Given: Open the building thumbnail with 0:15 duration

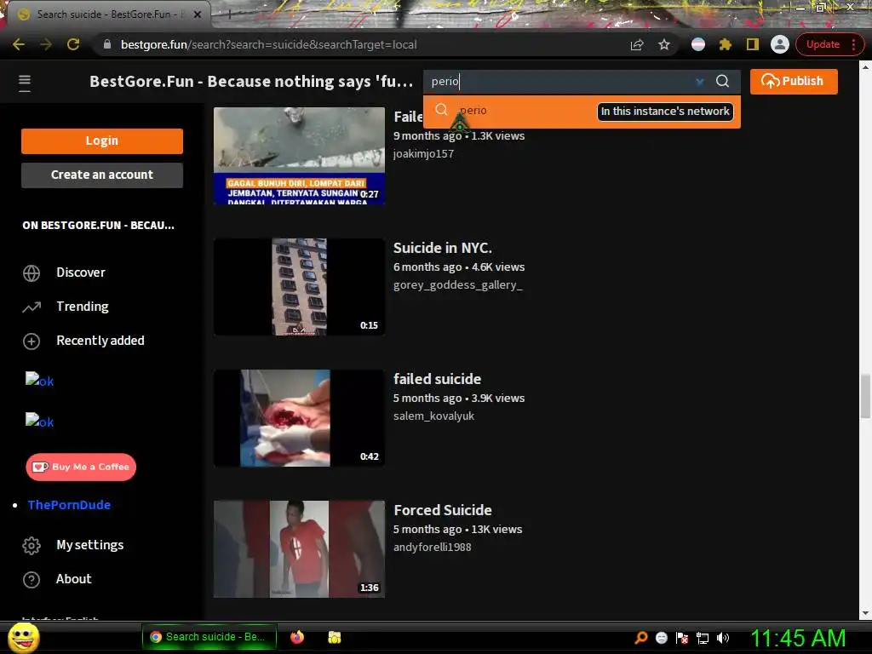Looking at the screenshot, I should (x=299, y=287).
